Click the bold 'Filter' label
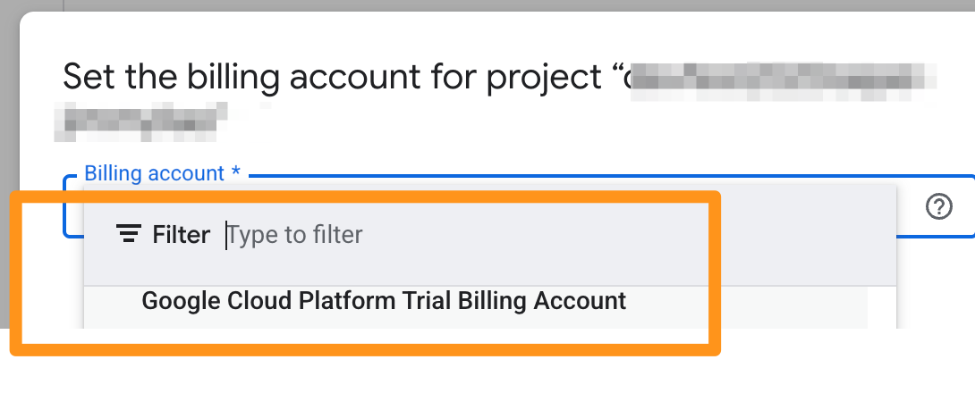Viewport: 975px width, 393px height. [x=182, y=235]
